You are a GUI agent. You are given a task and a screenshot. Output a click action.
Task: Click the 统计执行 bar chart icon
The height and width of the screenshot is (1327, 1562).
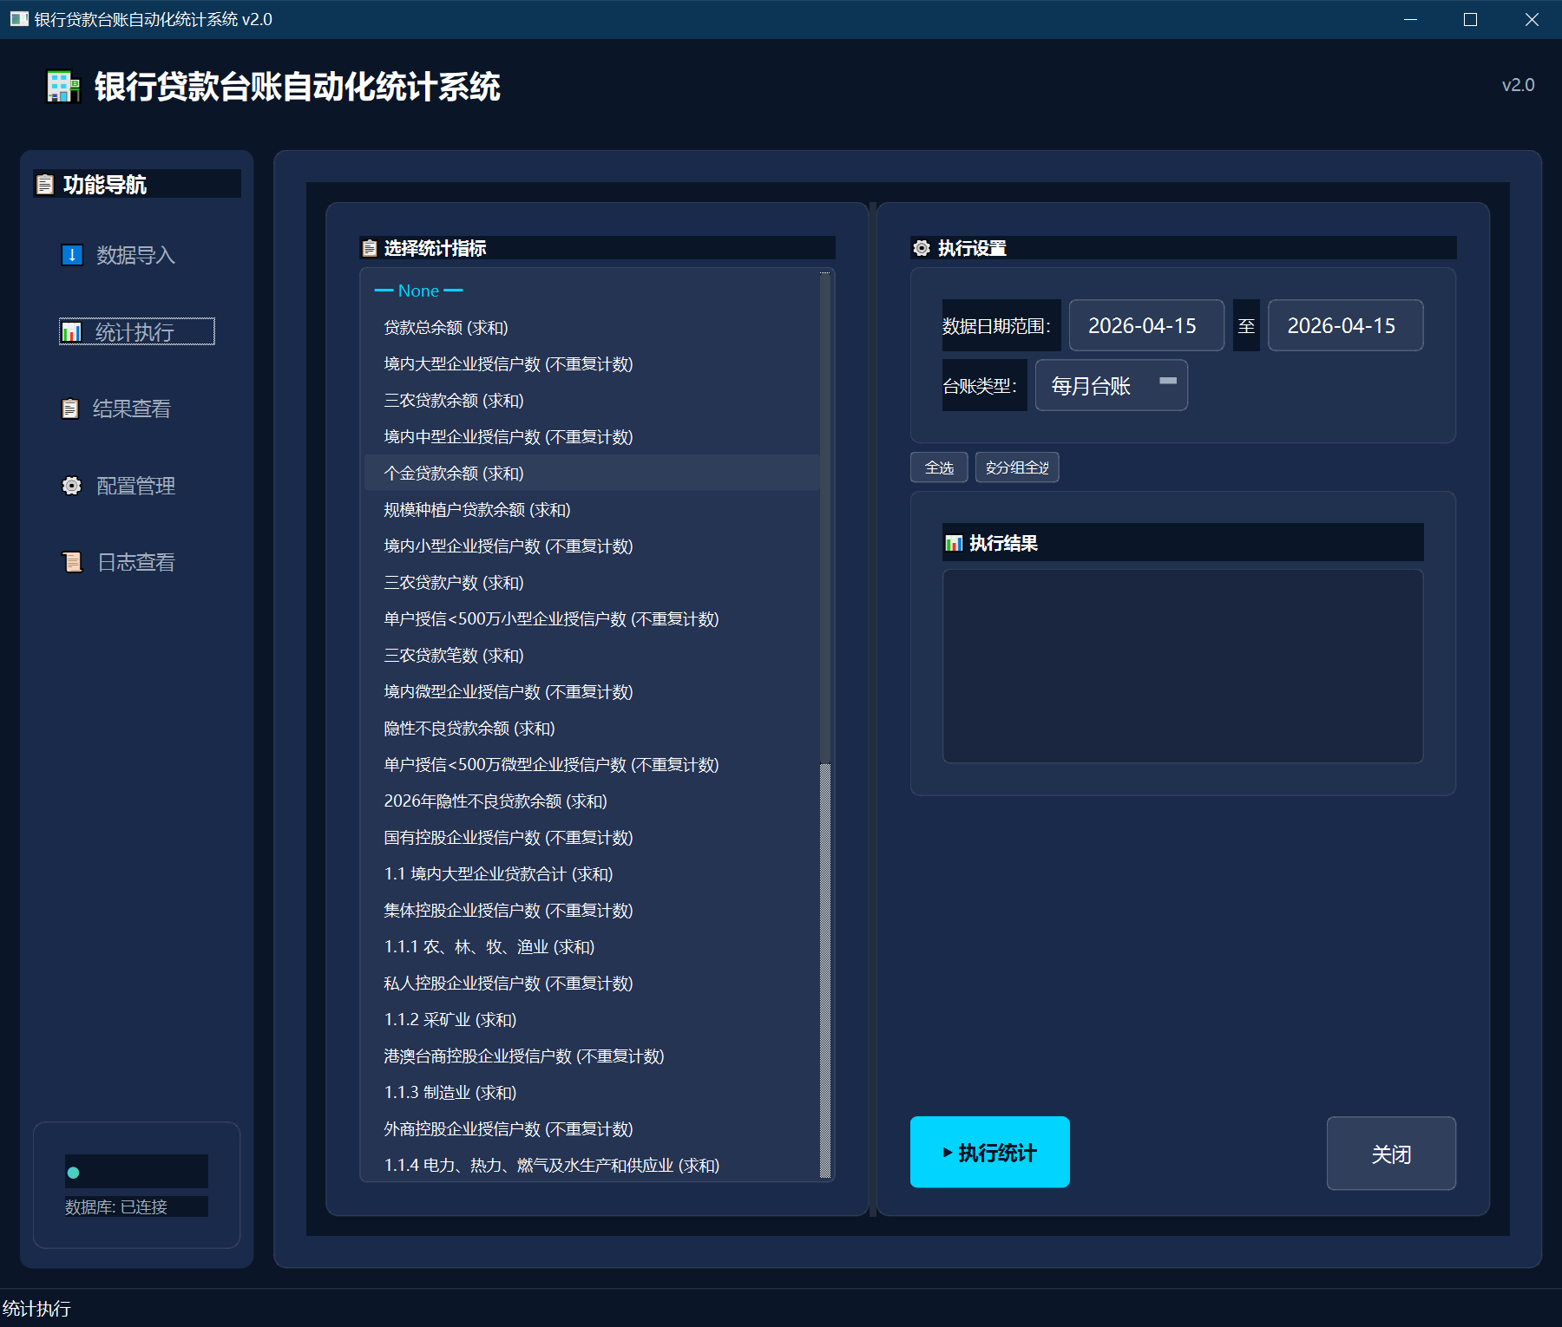(72, 332)
